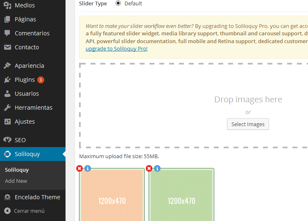Click the Comentarios speech bubble icon
Screen dimensions: 308x221
click(x=7, y=33)
